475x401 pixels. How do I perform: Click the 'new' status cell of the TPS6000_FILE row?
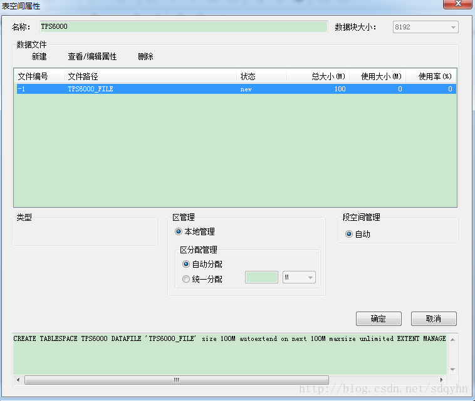point(246,89)
